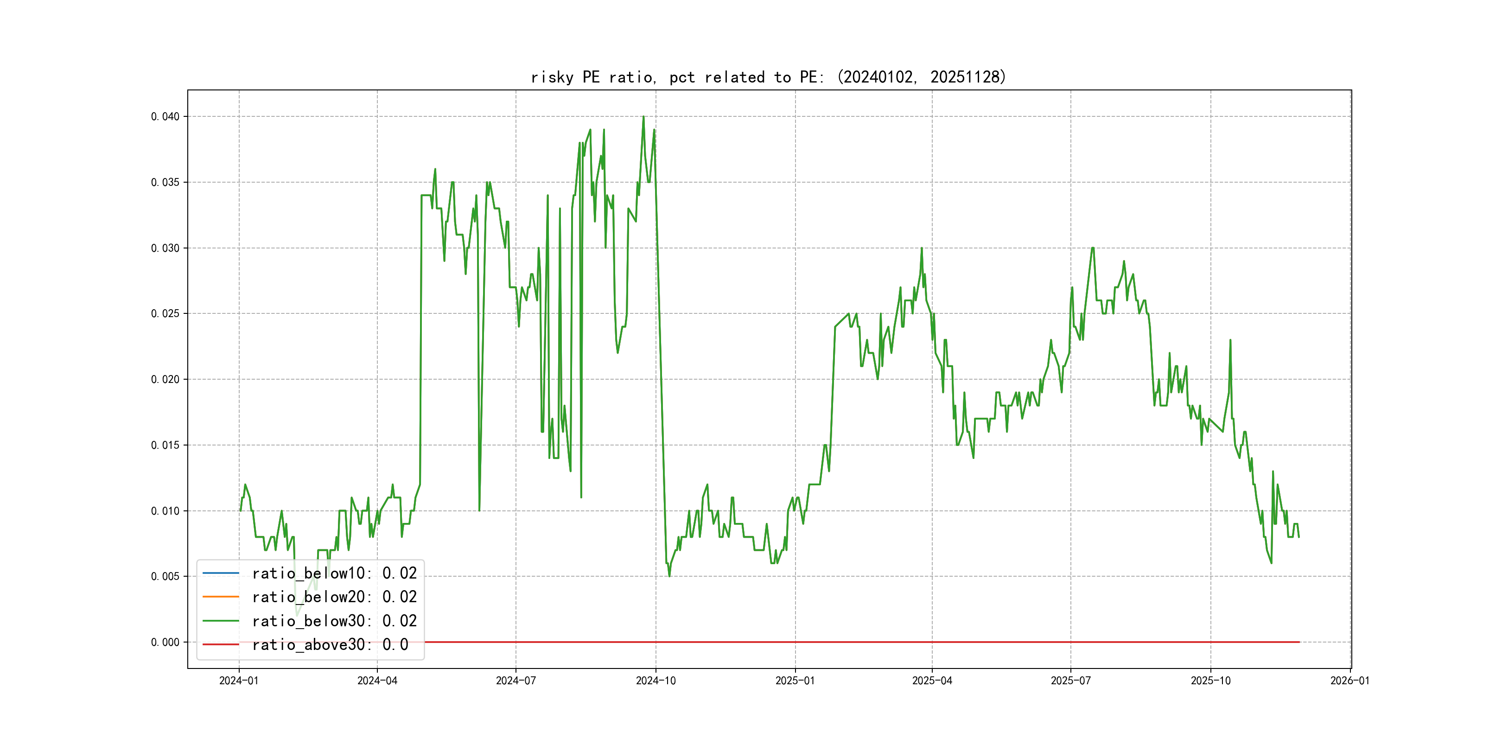Click the 0.025 y-axis tick label
1502x751 pixels.
tap(165, 314)
